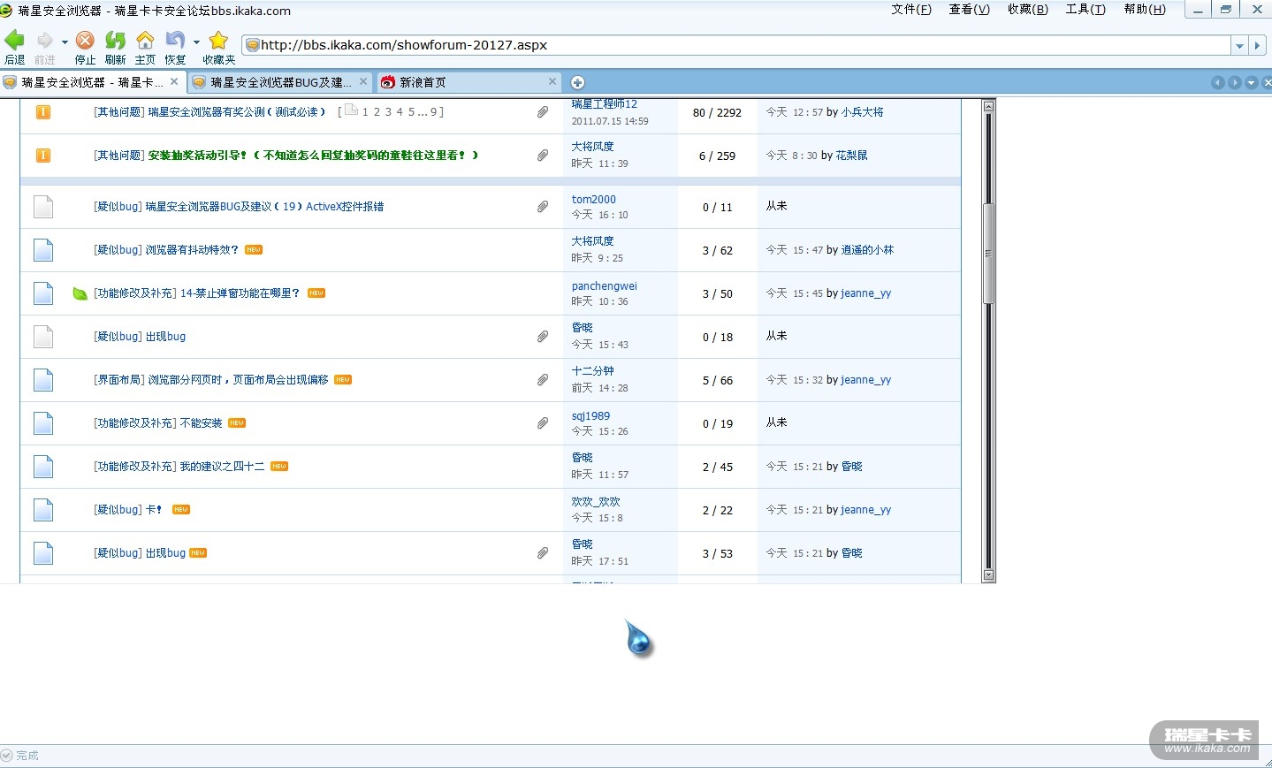Click the page icon before the pagination numbers

[351, 110]
